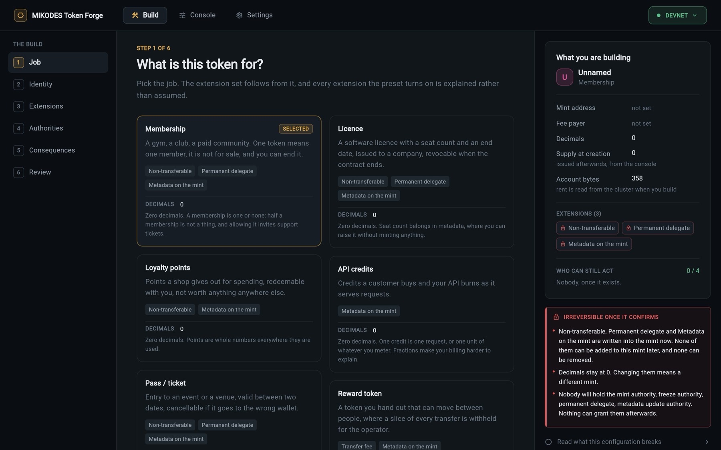Open the Authorities step
721x450 pixels.
coord(58,128)
